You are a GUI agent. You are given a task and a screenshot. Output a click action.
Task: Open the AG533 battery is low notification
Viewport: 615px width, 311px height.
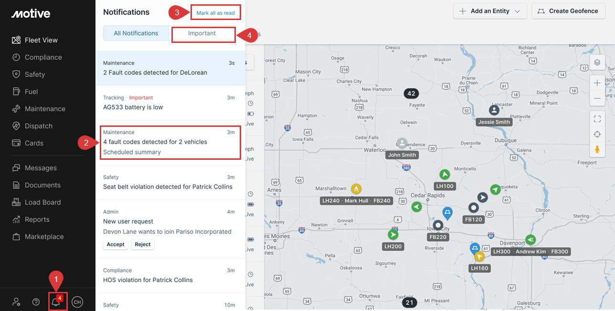coord(170,103)
